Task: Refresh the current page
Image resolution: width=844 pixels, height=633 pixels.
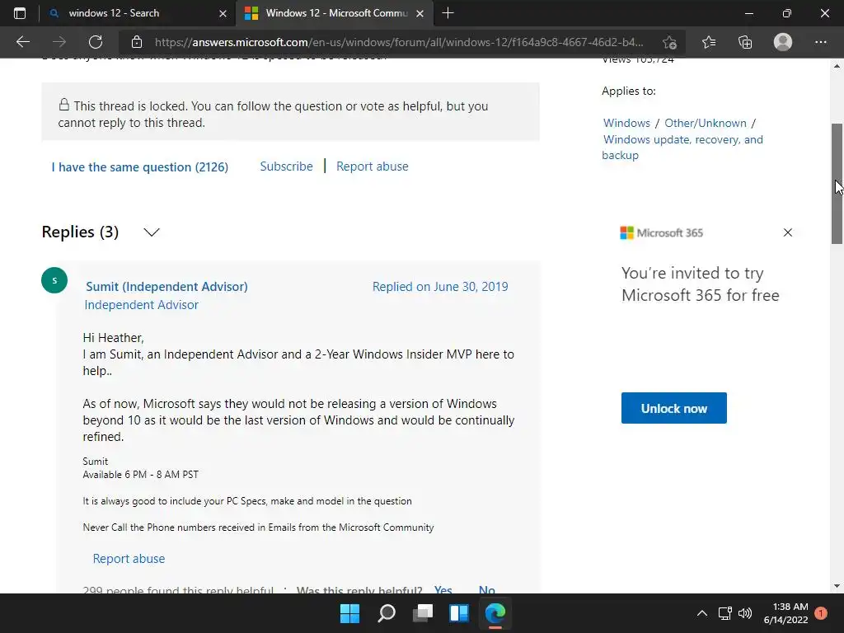Action: tap(96, 42)
